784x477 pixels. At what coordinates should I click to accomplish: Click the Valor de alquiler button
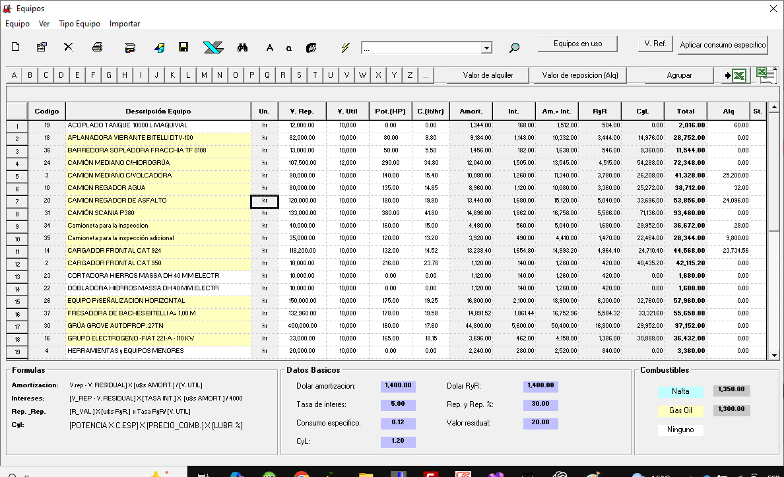pyautogui.click(x=488, y=75)
